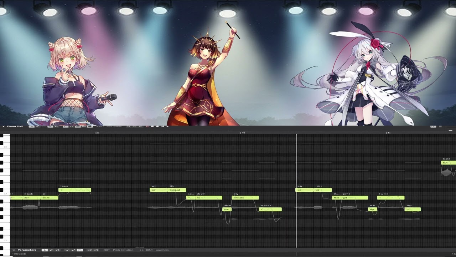Select the note with lyric 'listened'

[177, 190]
